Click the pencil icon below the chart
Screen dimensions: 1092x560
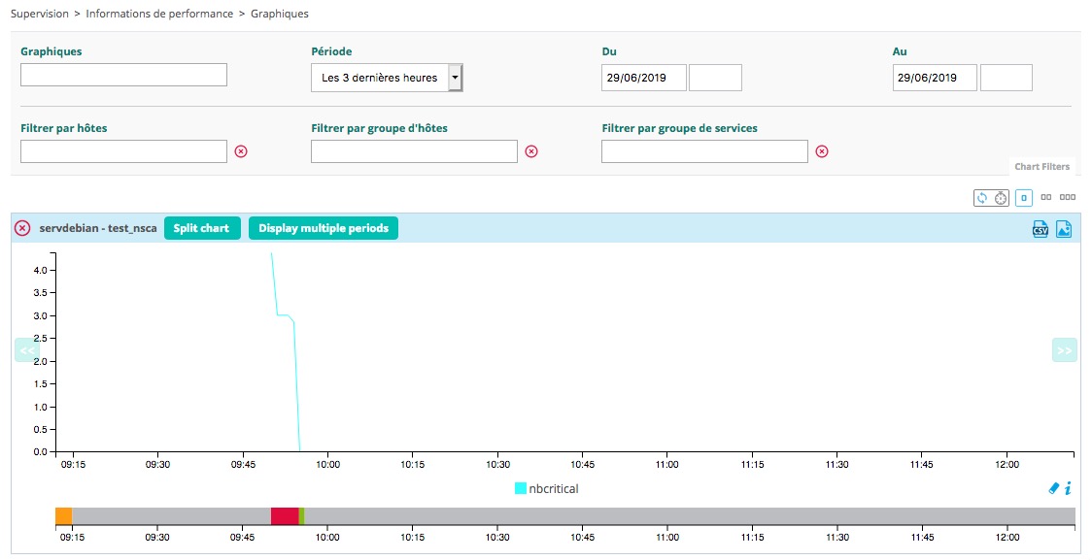coord(1055,488)
